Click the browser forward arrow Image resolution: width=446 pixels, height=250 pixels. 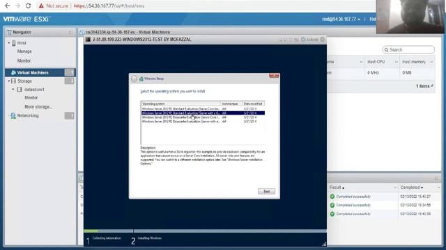click(x=17, y=6)
